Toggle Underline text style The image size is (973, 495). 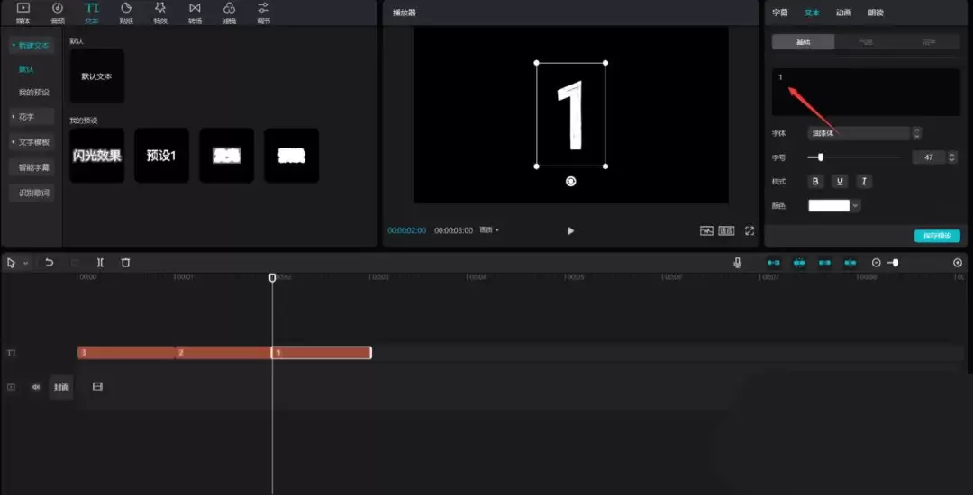point(840,182)
